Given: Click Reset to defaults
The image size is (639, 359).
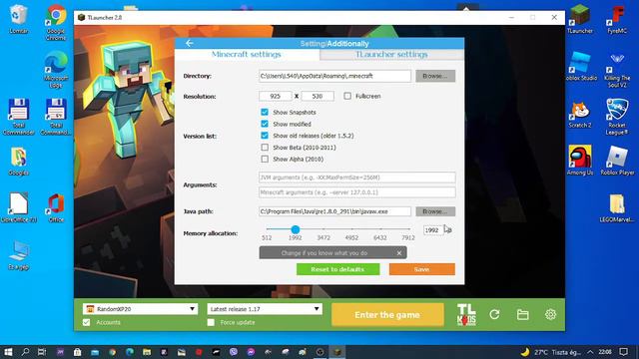Looking at the screenshot, I should (x=337, y=269).
